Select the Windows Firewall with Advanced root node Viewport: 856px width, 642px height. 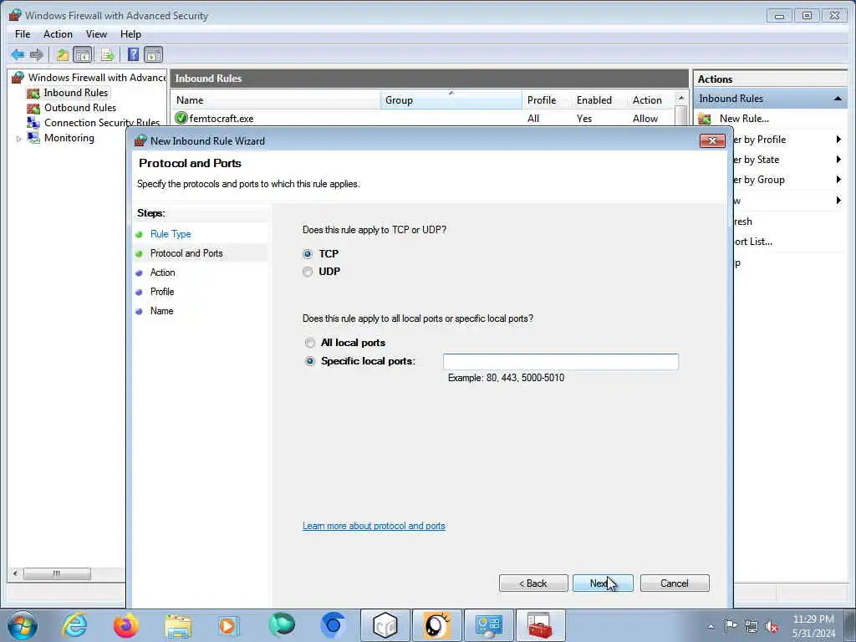(97, 78)
